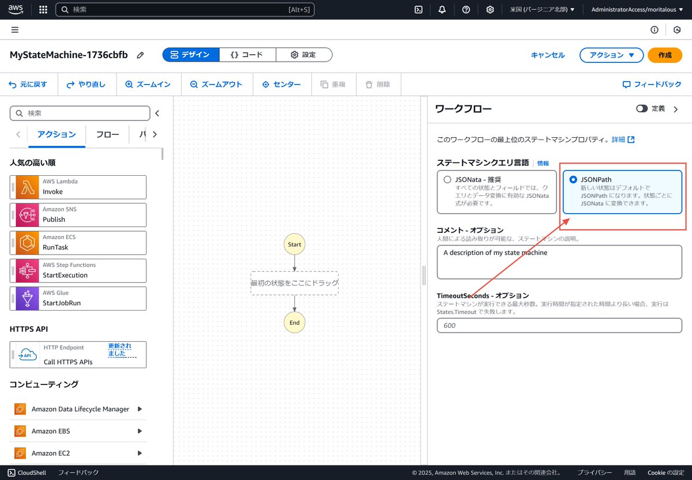Viewport: 692px width, 480px height.
Task: Edit state machine name pencil icon
Action: (140, 55)
